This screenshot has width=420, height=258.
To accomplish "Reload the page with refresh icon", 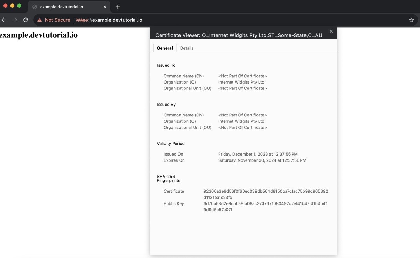I will click(26, 20).
